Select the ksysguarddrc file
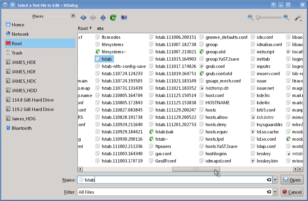 click(267, 125)
